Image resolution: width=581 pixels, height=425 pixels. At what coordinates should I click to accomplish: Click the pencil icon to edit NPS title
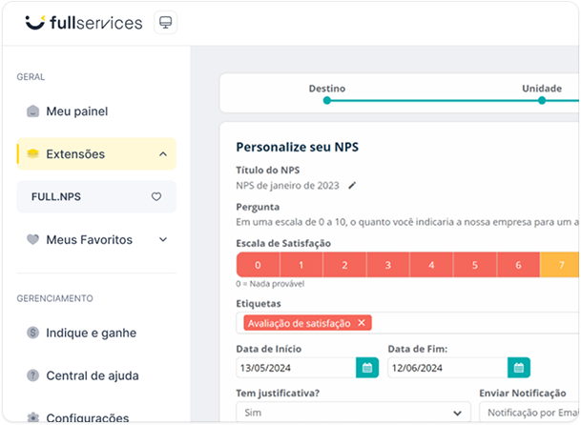pyautogui.click(x=351, y=185)
